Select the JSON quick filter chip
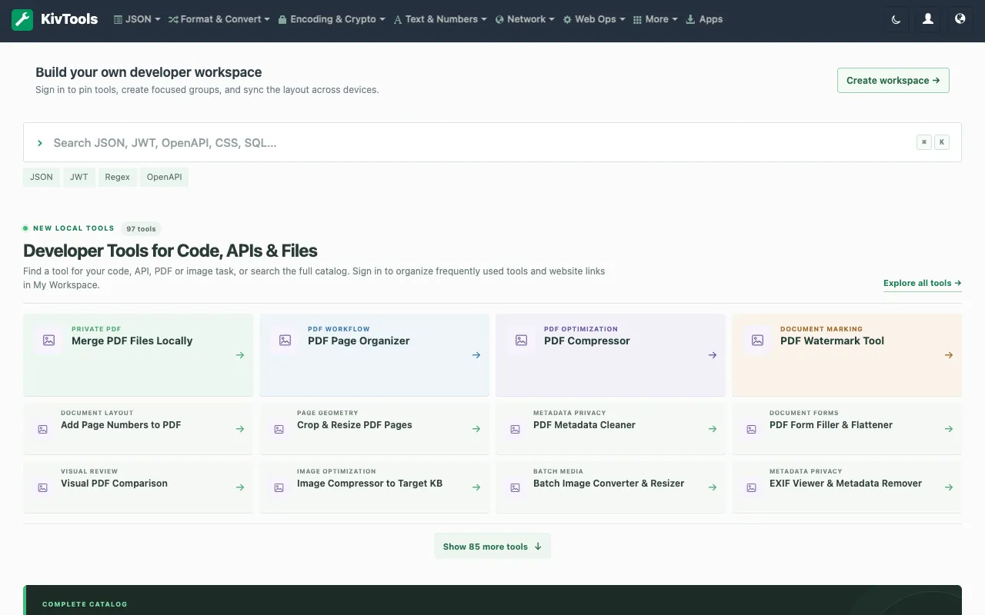985x615 pixels. tap(42, 177)
